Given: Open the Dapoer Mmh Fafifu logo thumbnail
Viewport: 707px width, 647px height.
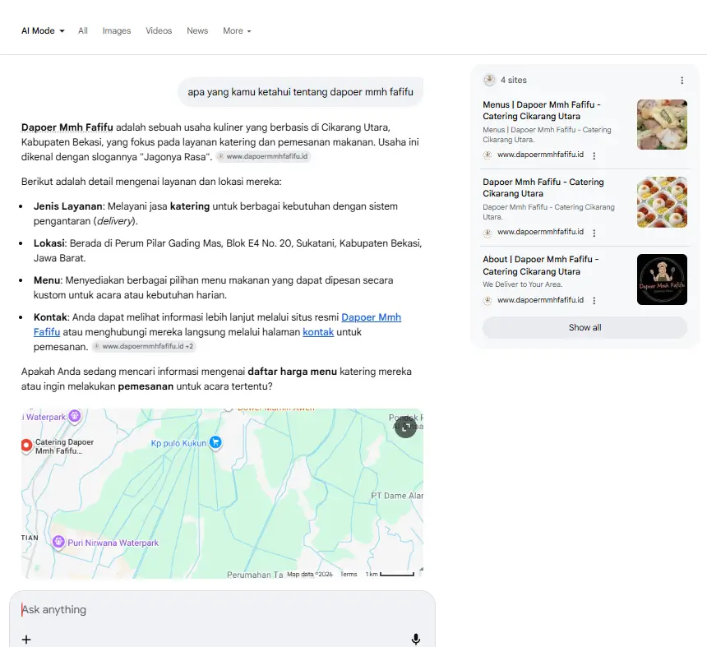Looking at the screenshot, I should click(x=662, y=280).
